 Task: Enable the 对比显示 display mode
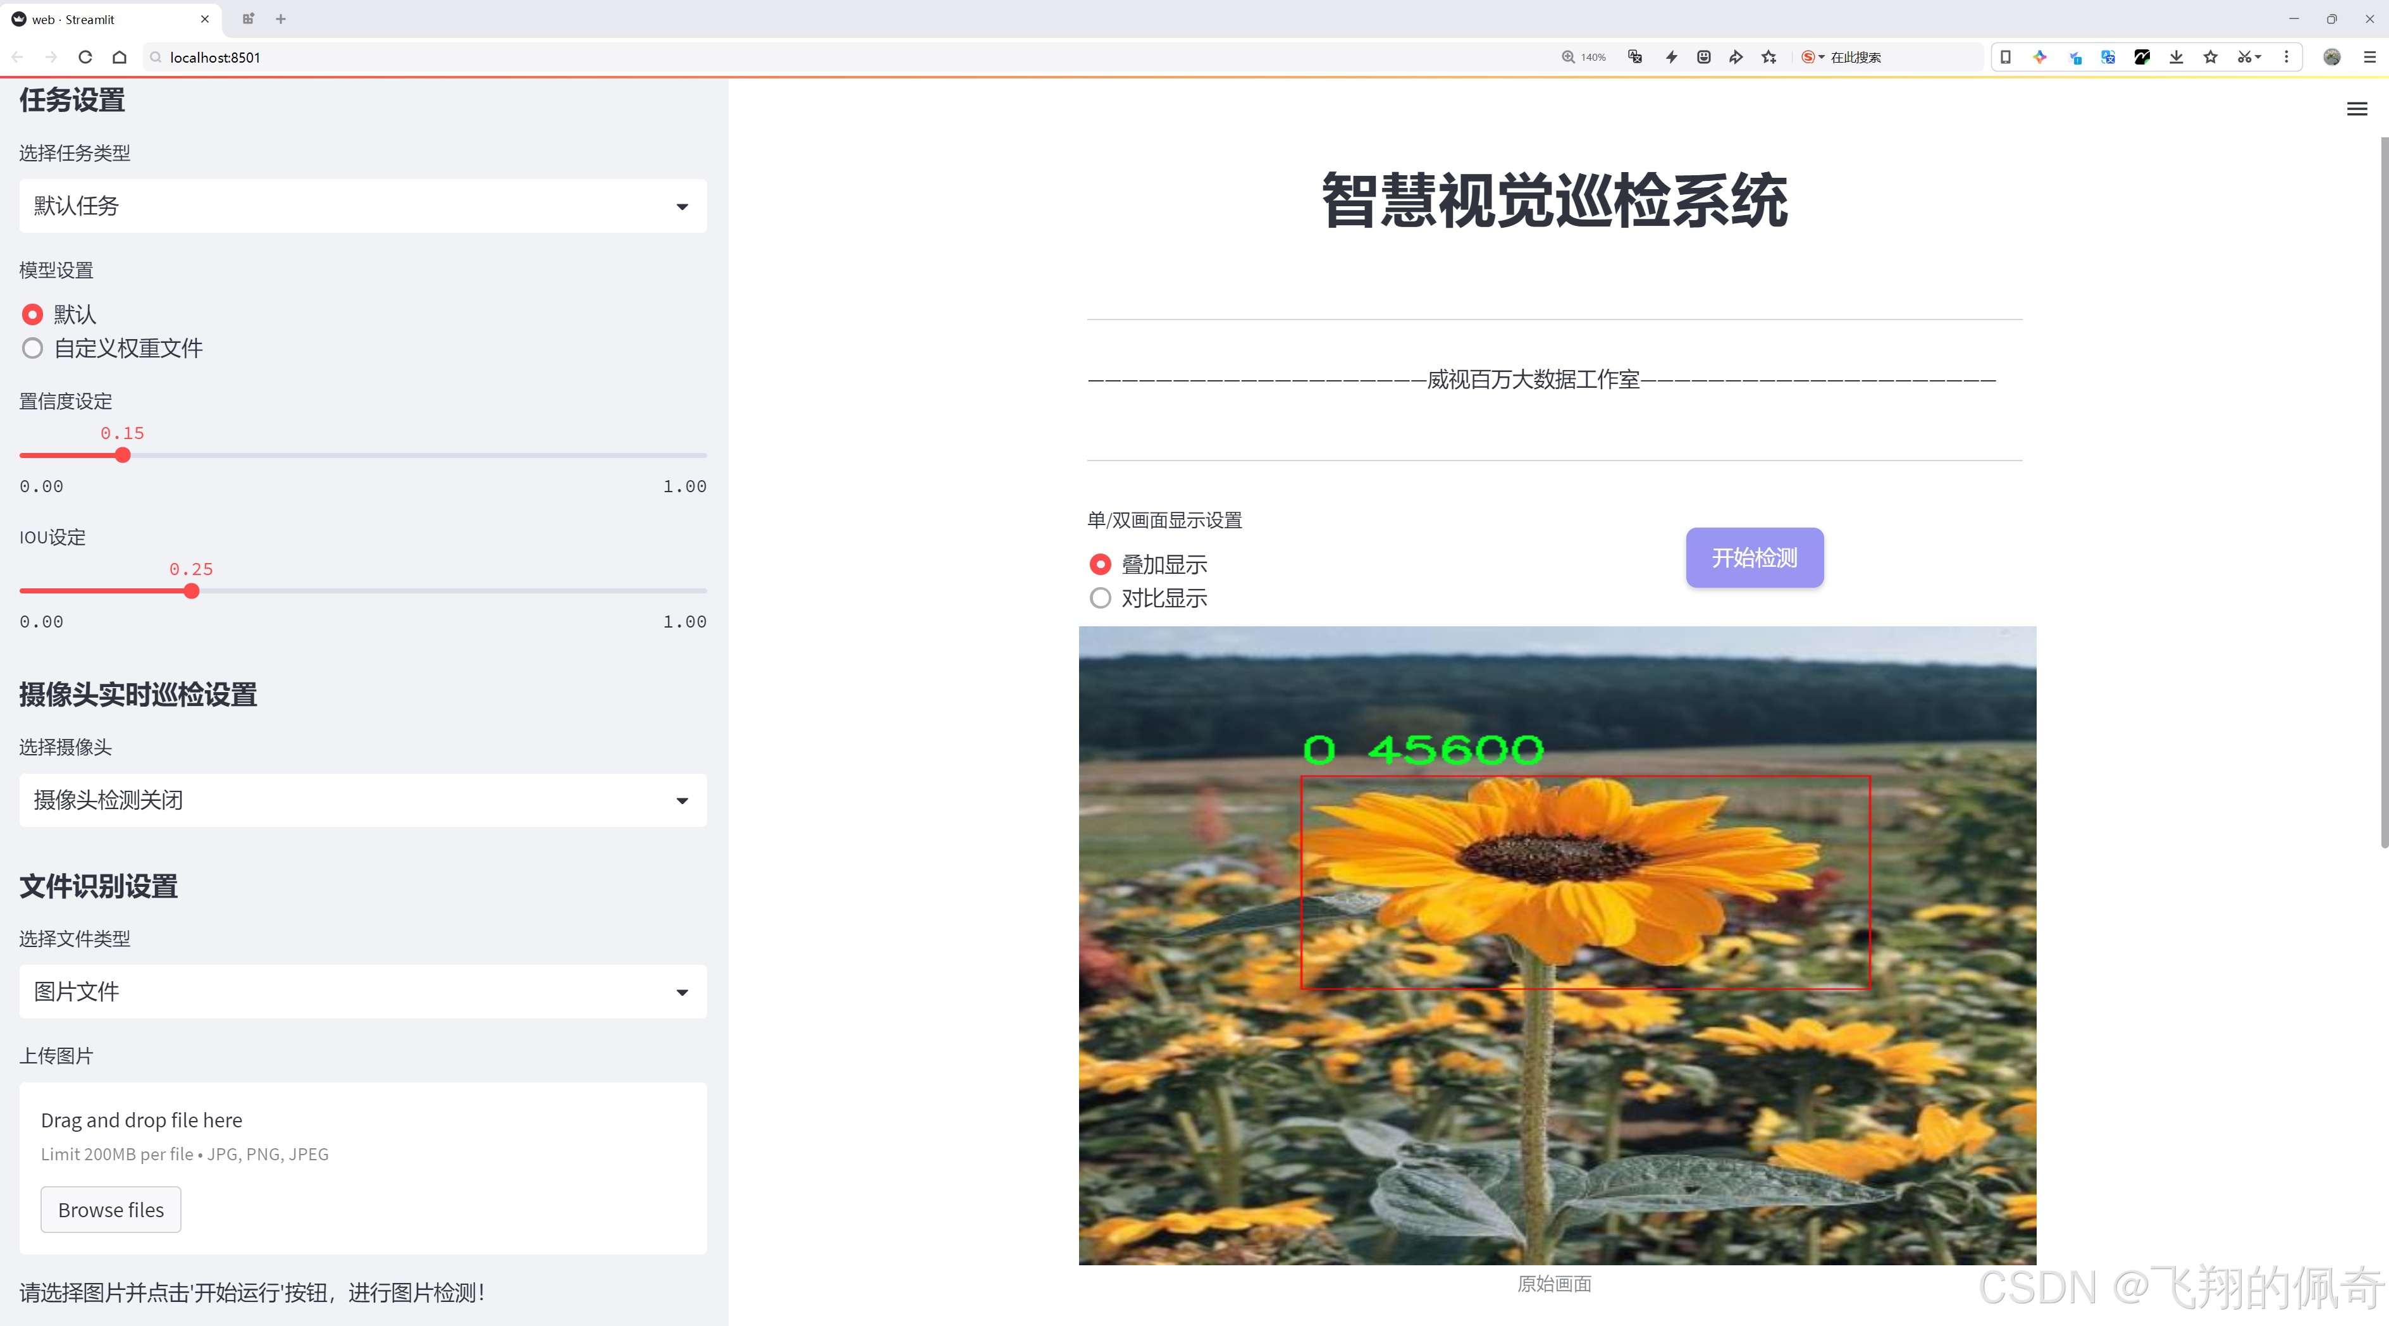tap(1100, 598)
